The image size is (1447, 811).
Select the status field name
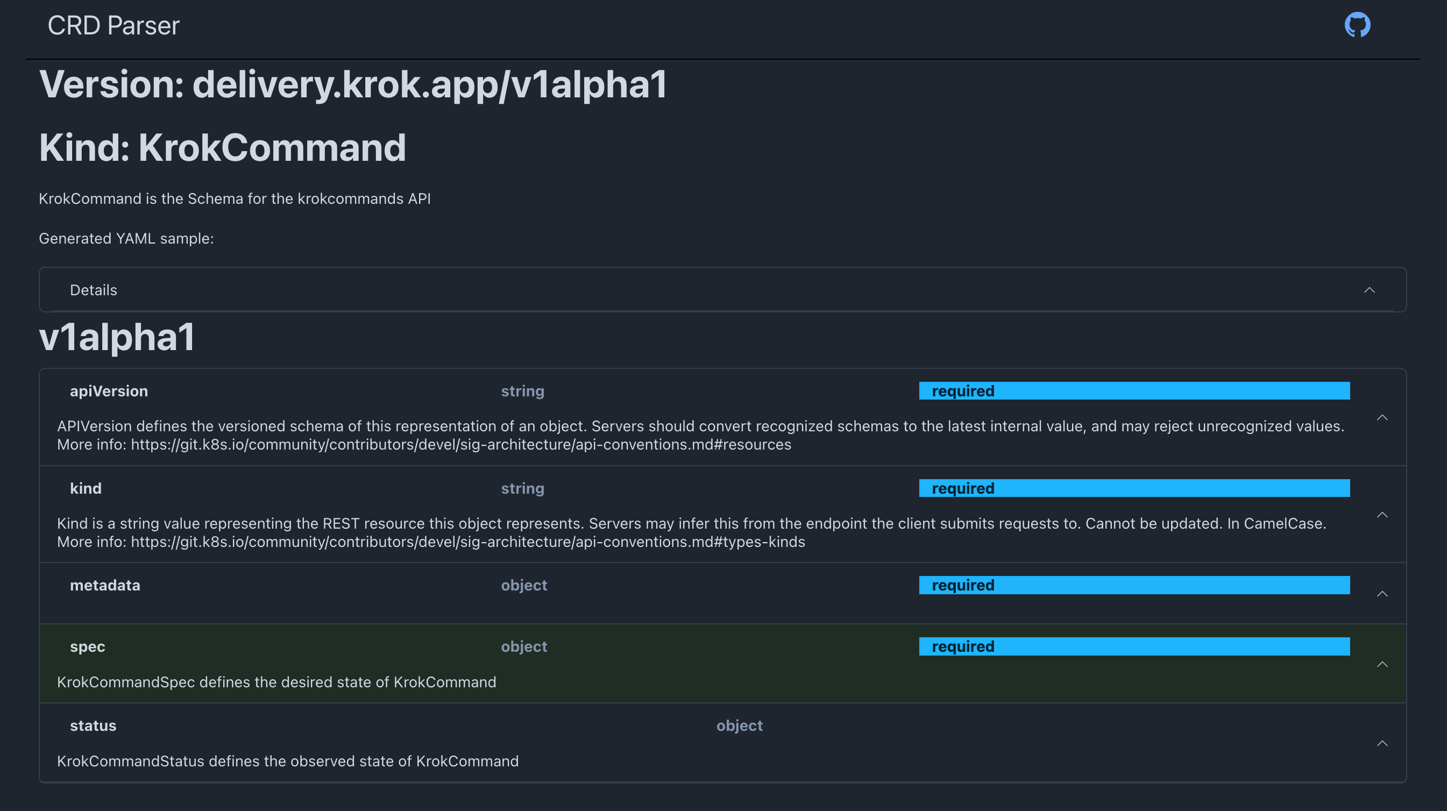click(x=93, y=725)
